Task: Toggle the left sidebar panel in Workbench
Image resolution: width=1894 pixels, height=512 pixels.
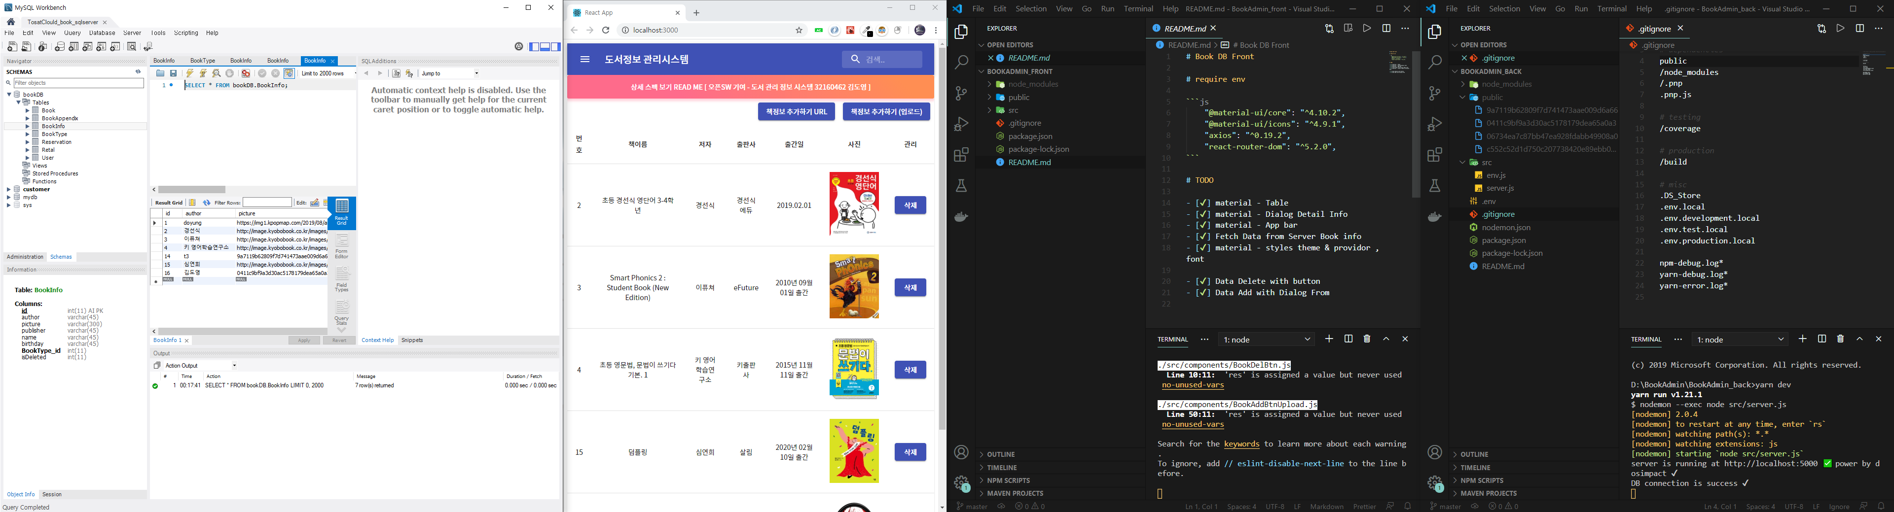Action: coord(535,47)
